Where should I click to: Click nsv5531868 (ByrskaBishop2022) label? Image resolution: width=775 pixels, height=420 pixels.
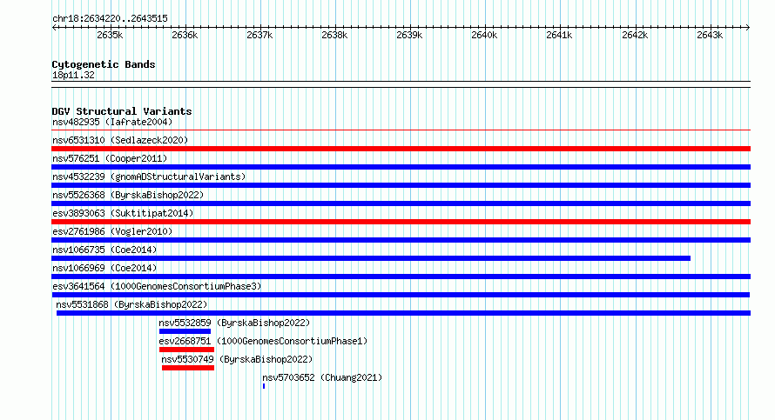pyautogui.click(x=131, y=304)
